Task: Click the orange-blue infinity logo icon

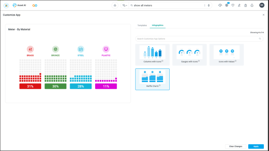Action: coord(35,5)
